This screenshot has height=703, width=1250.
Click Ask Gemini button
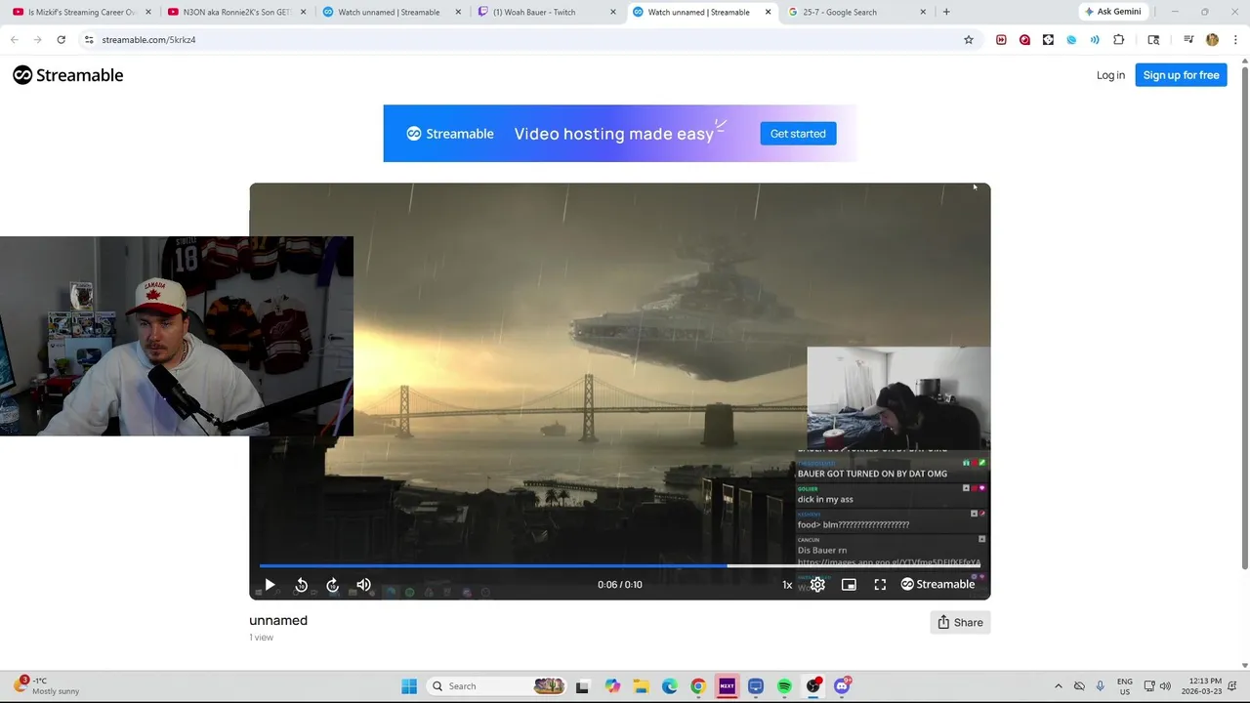point(1112,12)
